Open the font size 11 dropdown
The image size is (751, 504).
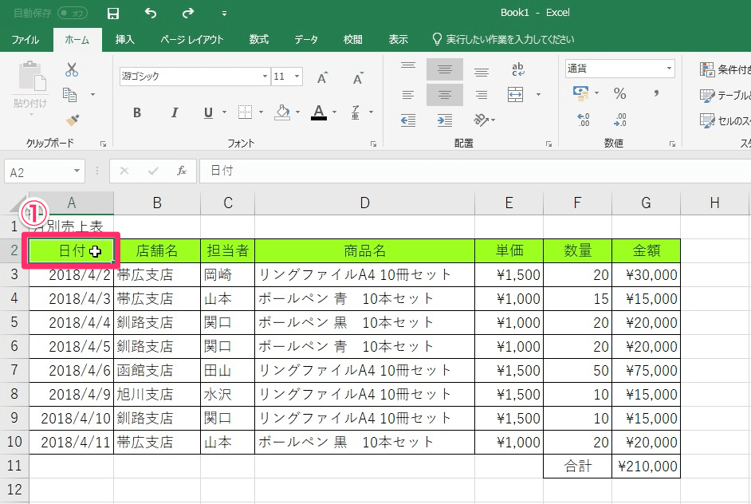pyautogui.click(x=297, y=77)
